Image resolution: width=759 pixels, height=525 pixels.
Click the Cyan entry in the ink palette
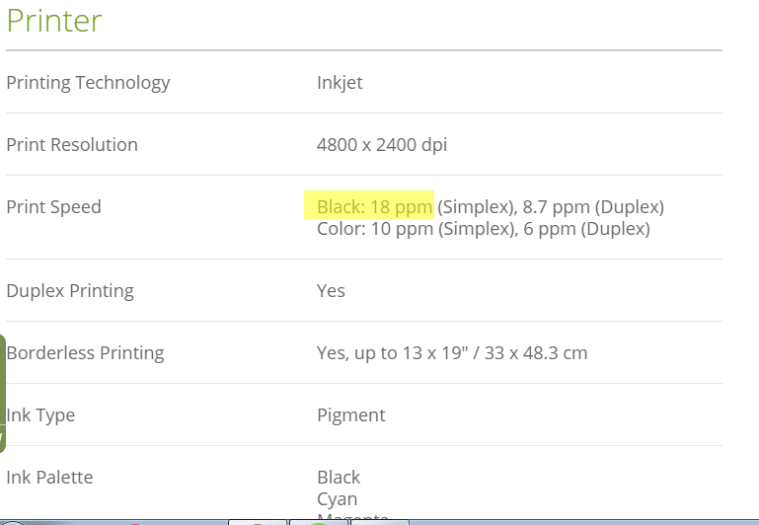click(337, 499)
